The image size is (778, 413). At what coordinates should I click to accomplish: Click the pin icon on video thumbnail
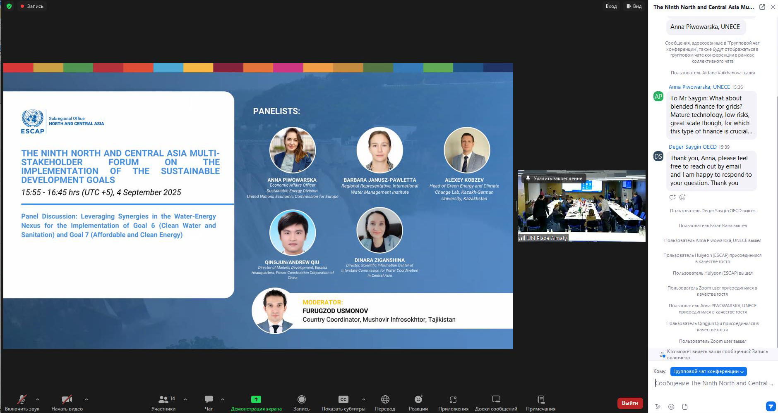coord(528,178)
